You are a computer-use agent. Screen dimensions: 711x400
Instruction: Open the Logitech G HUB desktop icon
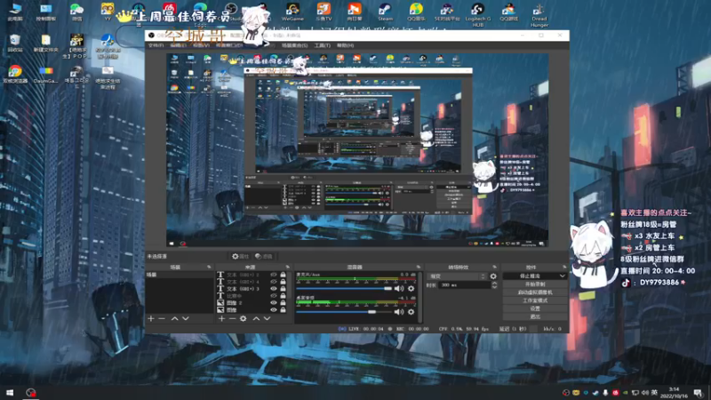tap(478, 14)
